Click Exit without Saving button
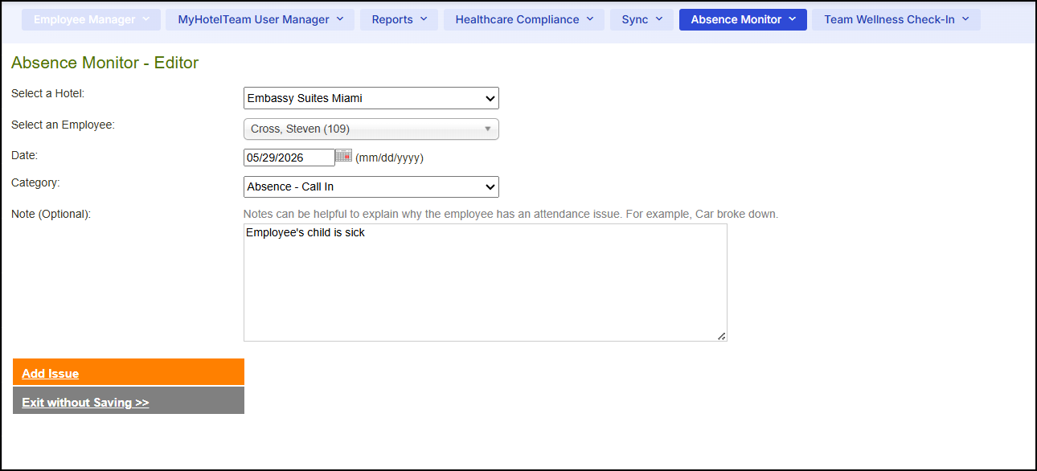The image size is (1037, 471). pyautogui.click(x=129, y=400)
